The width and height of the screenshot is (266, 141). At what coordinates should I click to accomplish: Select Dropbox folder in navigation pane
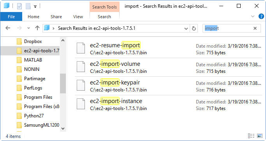33,41
